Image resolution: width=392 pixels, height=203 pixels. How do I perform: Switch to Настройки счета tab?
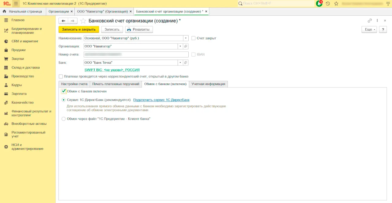[74, 84]
